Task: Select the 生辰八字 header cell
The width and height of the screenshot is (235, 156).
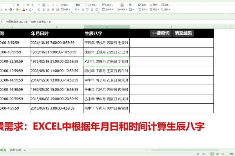Action: (106, 33)
